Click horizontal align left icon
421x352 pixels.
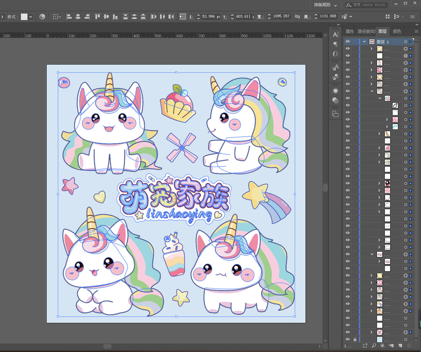coord(69,17)
